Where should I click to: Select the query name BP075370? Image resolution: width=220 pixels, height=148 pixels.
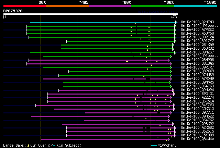click(x=13, y=11)
